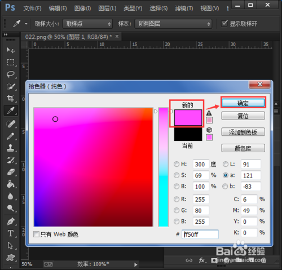Toggle 显示取样环 checkbox
Image resolution: width=282 pixels, height=270 pixels.
pyautogui.click(x=224, y=24)
